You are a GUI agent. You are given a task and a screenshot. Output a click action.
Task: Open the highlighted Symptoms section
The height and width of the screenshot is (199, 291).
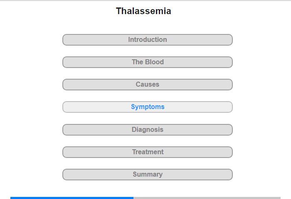(x=148, y=107)
